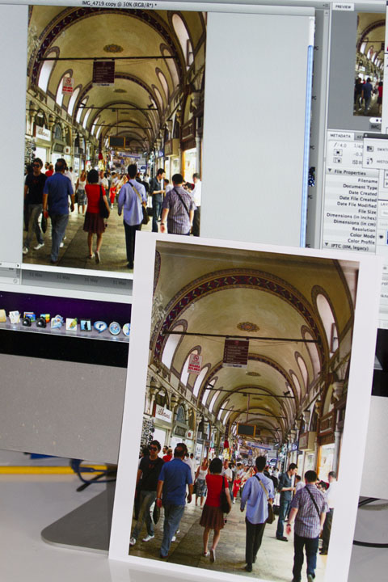This screenshot has width=388, height=582.
Task: Open the blue speech bubble Dock icon
Action: point(100,327)
